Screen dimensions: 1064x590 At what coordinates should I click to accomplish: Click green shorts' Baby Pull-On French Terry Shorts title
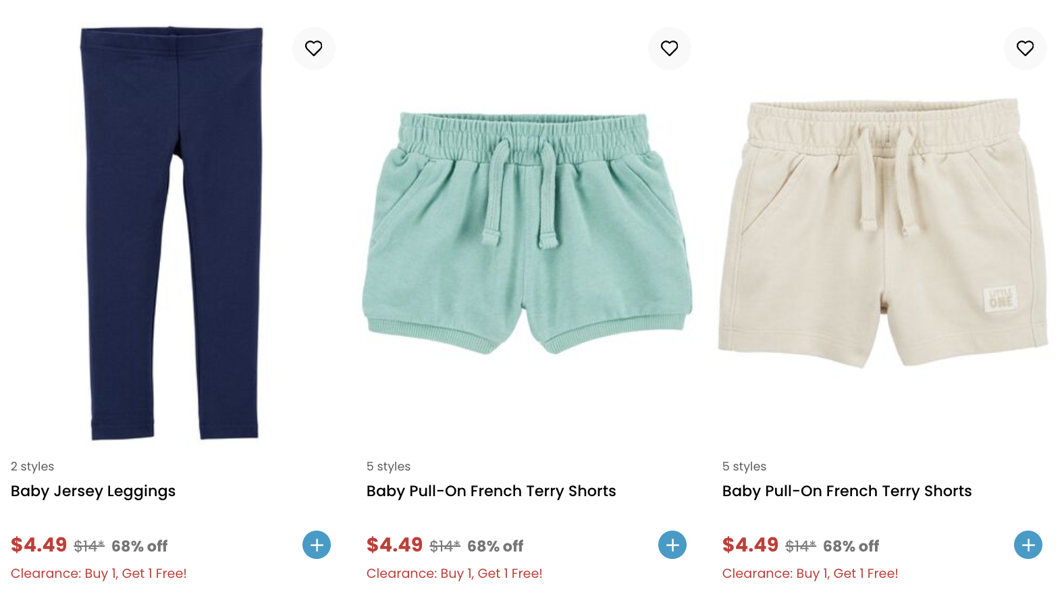pyautogui.click(x=491, y=491)
